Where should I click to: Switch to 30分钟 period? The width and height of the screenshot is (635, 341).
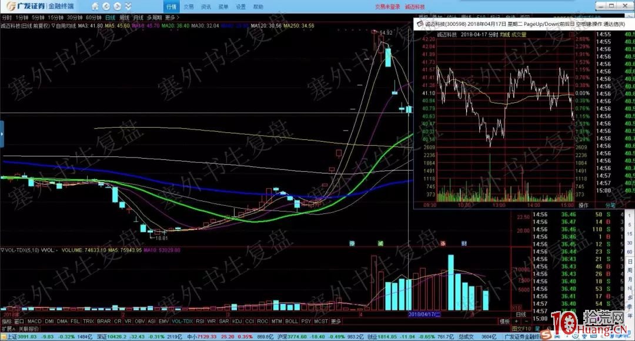click(75, 18)
